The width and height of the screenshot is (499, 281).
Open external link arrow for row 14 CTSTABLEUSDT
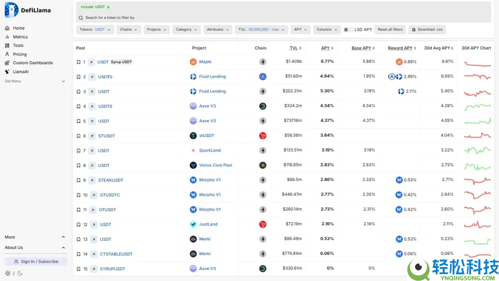click(94, 254)
